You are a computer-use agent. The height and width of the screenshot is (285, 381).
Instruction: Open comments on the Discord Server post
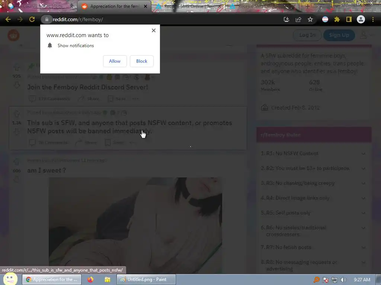(49, 99)
